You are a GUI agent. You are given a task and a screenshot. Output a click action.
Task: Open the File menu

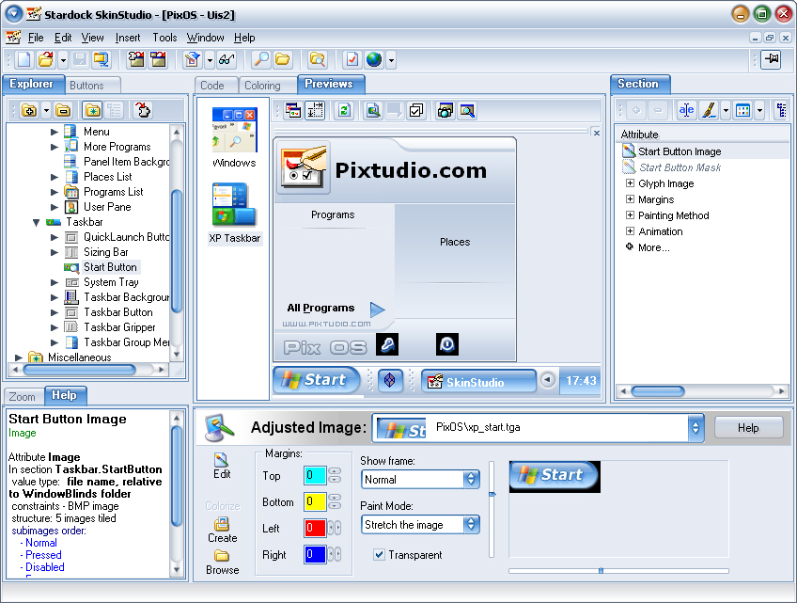[x=35, y=38]
